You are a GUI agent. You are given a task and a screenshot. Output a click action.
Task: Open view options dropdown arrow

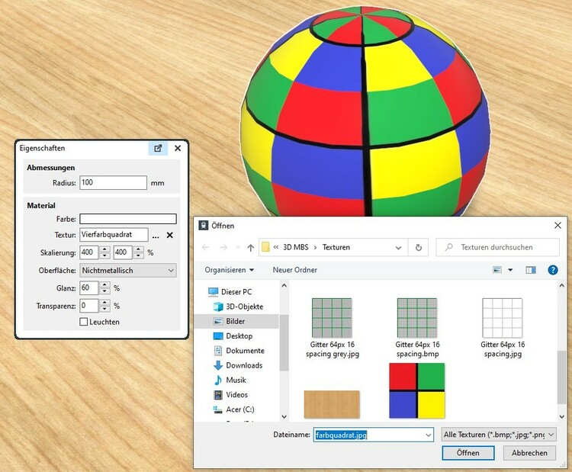tap(510, 270)
